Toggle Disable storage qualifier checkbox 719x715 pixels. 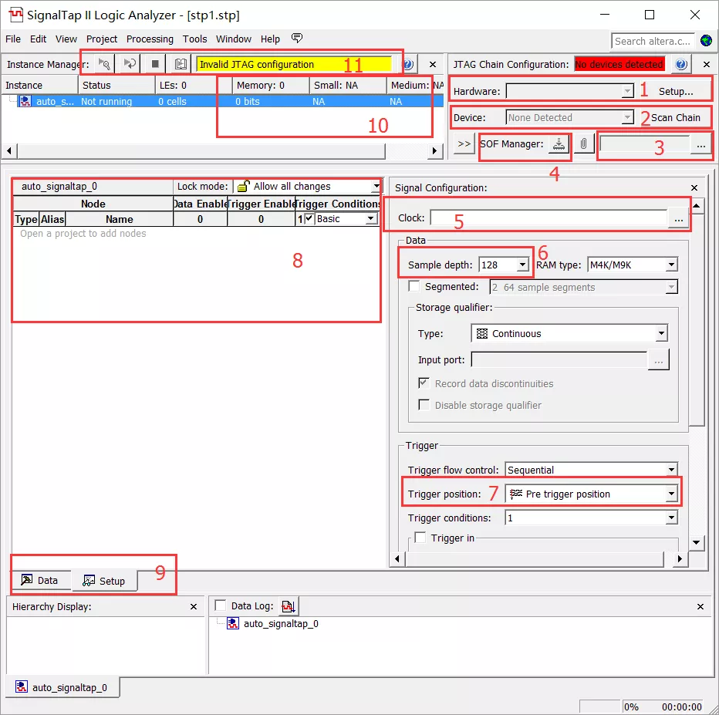pyautogui.click(x=424, y=405)
